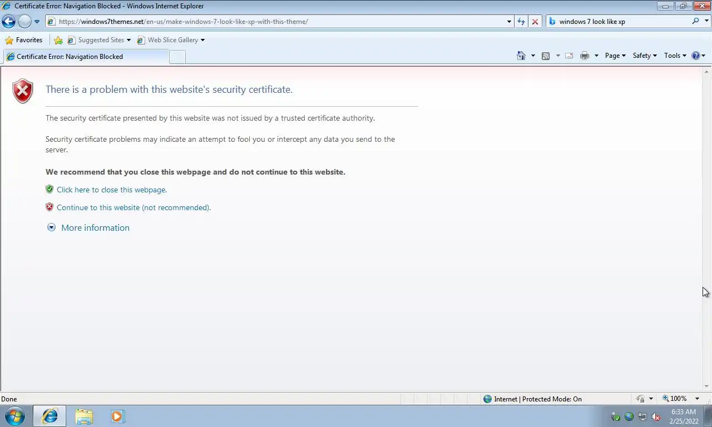Viewport: 712px width, 427px height.
Task: Open a new blank tab
Action: pyautogui.click(x=177, y=57)
